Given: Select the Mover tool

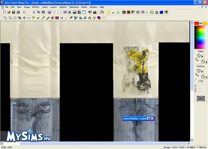Looking at the screenshot, I should coord(24,18).
